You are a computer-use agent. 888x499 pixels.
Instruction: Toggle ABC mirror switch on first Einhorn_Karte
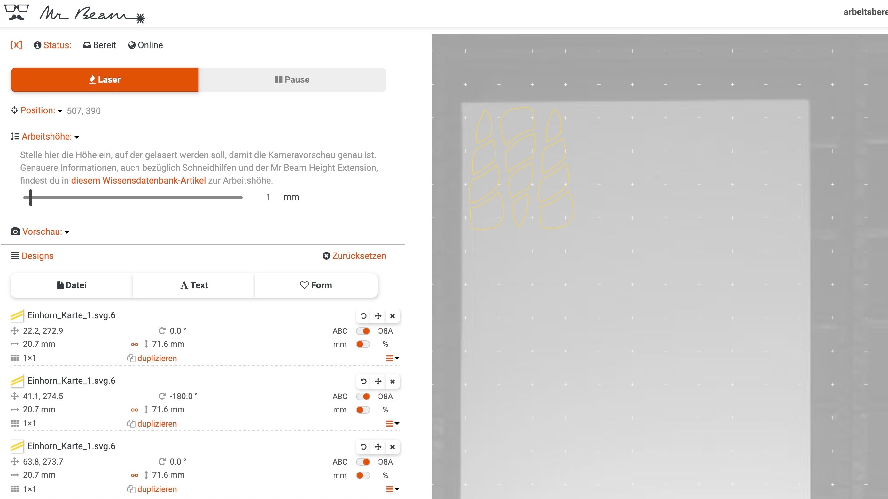pos(363,331)
